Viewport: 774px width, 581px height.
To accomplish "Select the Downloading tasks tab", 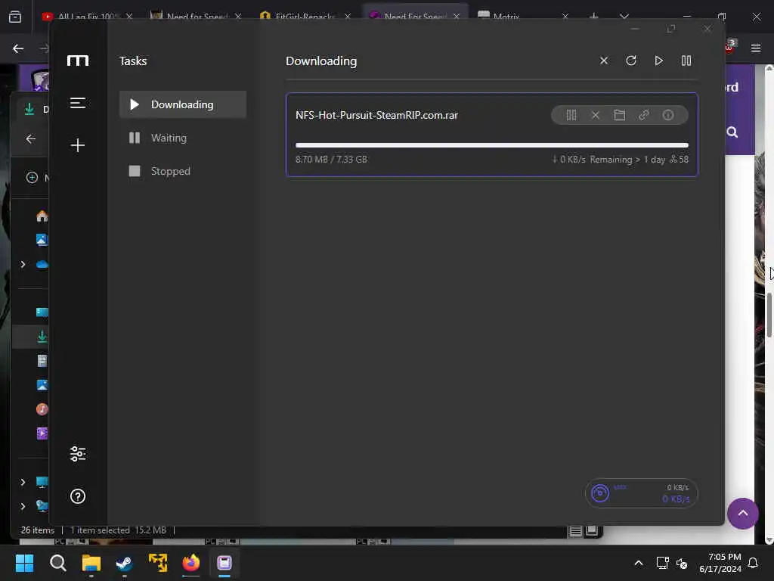I will point(183,104).
